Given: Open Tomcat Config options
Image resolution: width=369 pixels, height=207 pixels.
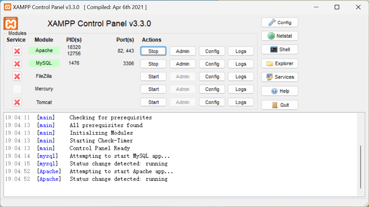Looking at the screenshot, I should pyautogui.click(x=212, y=102).
